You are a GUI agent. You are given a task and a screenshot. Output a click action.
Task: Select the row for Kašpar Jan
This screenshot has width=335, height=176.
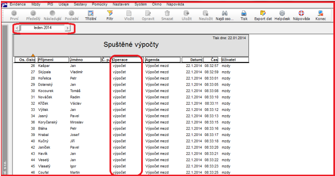point(131,66)
